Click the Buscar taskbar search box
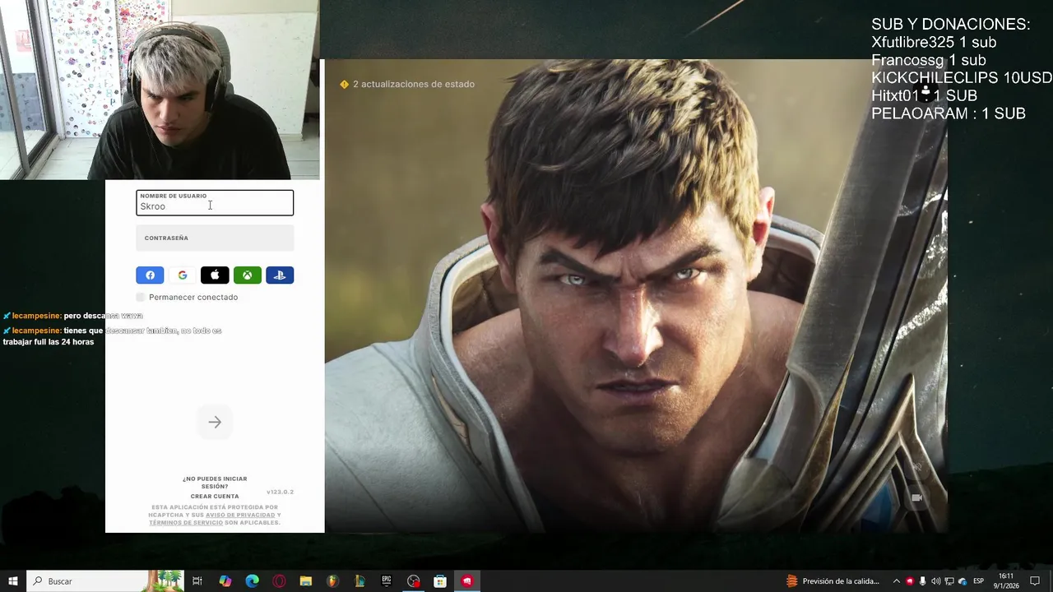 click(x=105, y=581)
